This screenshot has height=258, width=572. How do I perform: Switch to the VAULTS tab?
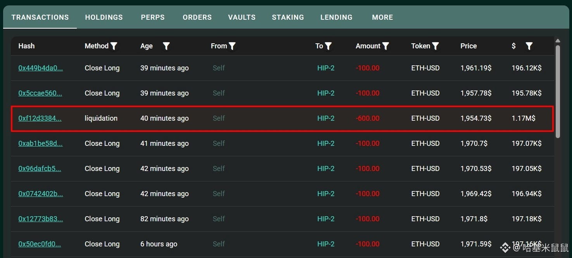pos(242,17)
